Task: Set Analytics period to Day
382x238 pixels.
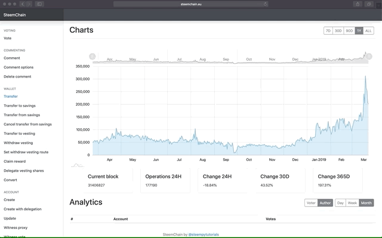Action: click(340, 203)
